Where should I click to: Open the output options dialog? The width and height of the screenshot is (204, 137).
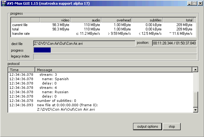point(147,126)
